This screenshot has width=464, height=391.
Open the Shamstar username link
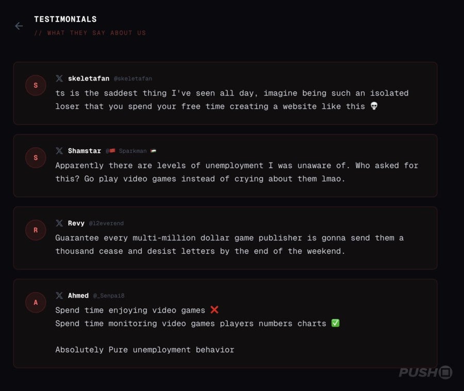pyautogui.click(x=84, y=151)
